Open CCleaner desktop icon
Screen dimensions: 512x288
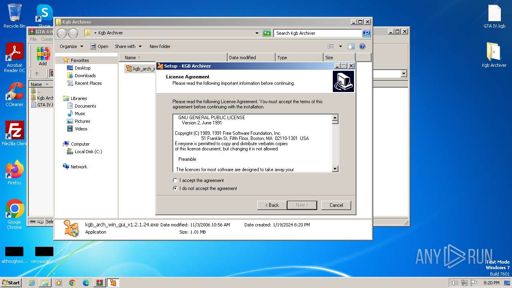click(x=14, y=94)
